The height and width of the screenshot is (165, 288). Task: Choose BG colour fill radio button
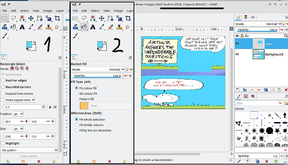tap(77, 94)
